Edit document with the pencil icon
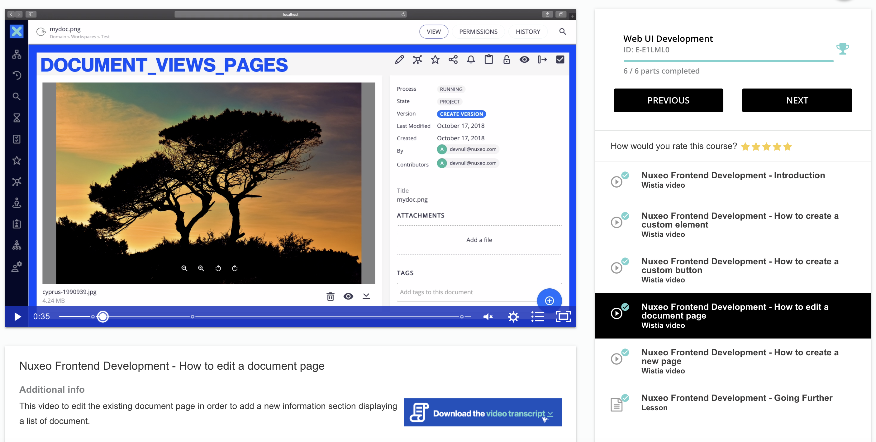The width and height of the screenshot is (876, 442). click(x=400, y=60)
